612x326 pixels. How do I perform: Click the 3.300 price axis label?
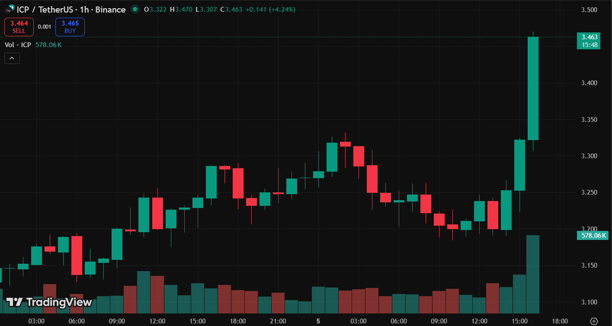tap(590, 156)
